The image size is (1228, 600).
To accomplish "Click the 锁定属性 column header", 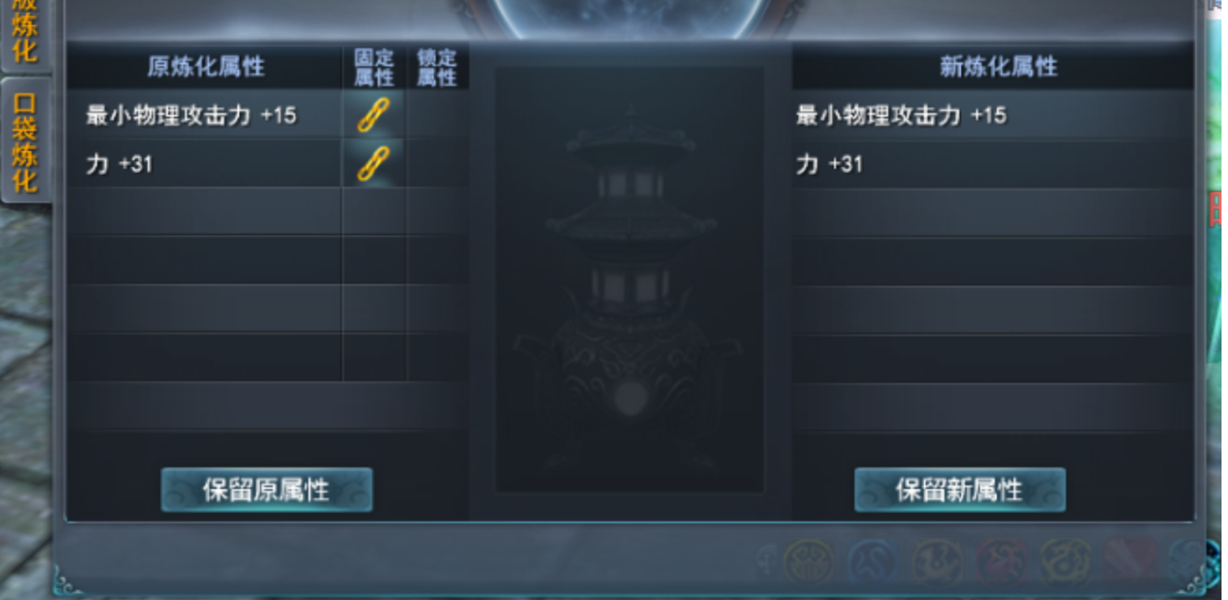I will pyautogui.click(x=437, y=67).
